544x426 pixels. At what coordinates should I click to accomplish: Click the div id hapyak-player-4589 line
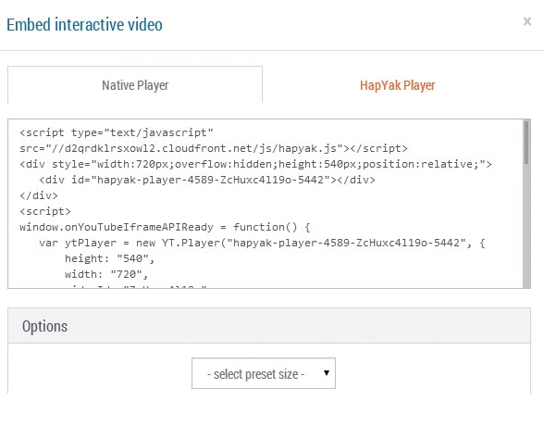pos(207,180)
